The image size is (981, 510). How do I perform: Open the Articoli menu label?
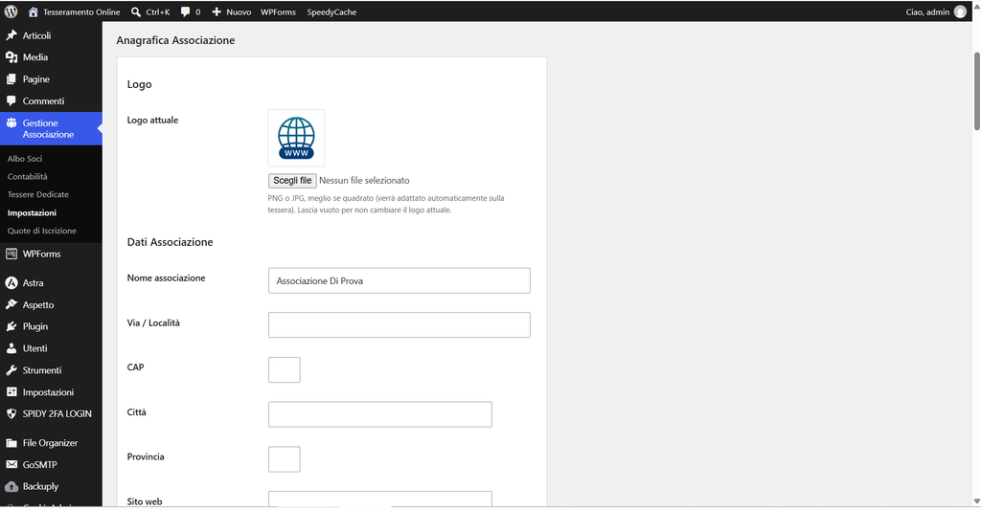click(x=37, y=35)
